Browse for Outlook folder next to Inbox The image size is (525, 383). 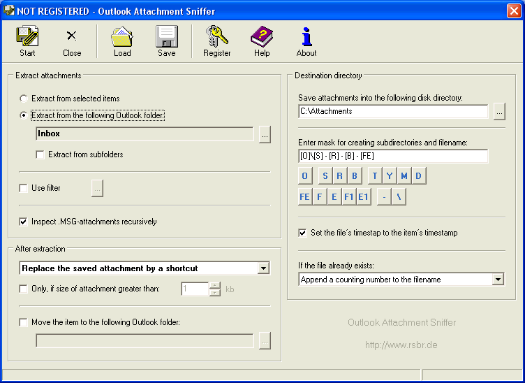[265, 135]
